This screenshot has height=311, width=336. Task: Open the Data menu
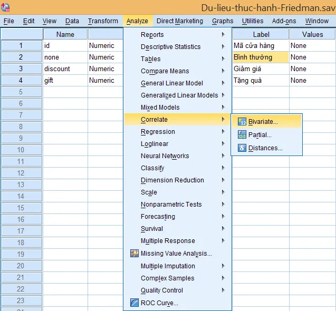pos(72,21)
